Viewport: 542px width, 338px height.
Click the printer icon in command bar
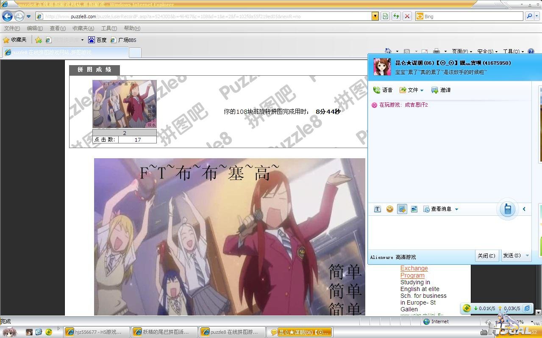click(436, 52)
